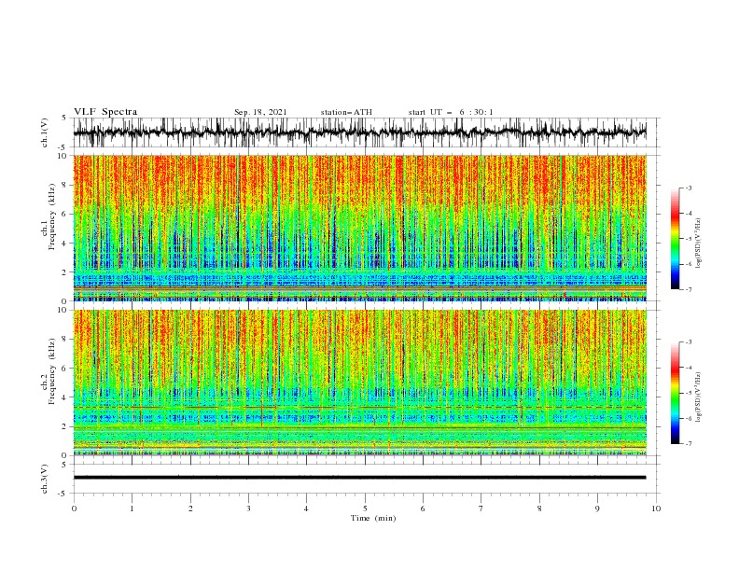
Task: Click the "10" kHz tick of ch.2 spectrogram
Action: click(63, 310)
